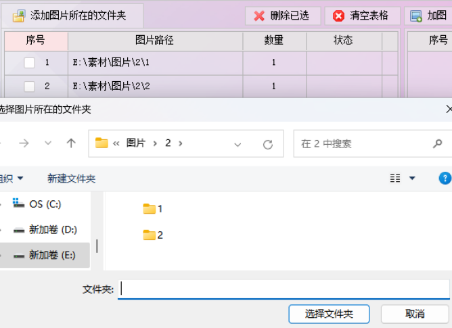Click the add image icon at top right
452x328 pixels.
click(416, 16)
